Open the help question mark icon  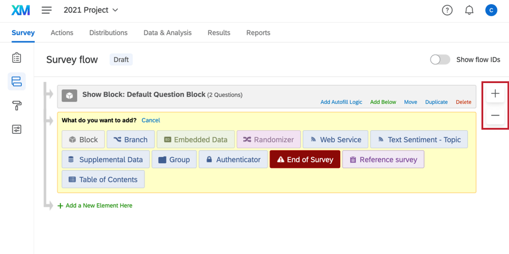click(447, 10)
